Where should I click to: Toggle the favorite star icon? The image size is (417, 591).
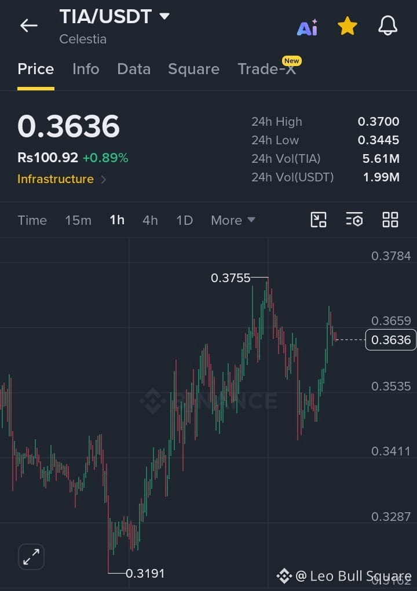(347, 26)
